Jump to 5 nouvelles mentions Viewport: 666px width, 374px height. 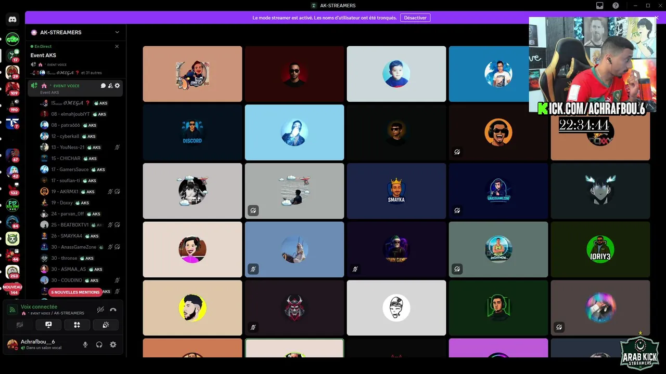75,292
